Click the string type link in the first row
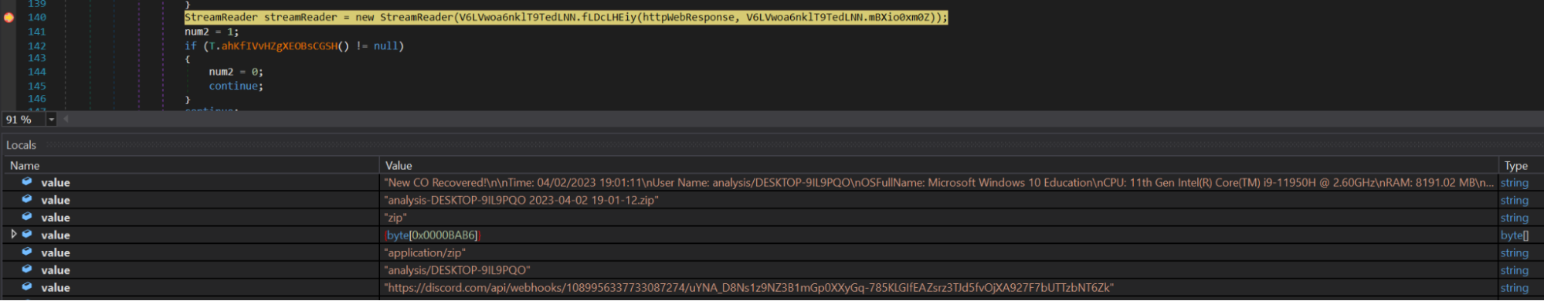 click(1514, 183)
